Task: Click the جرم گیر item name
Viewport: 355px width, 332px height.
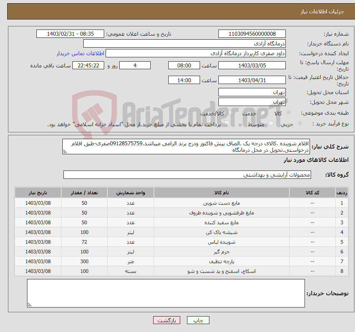Action: [221, 252]
